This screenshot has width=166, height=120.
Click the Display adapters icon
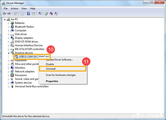click(12, 38)
